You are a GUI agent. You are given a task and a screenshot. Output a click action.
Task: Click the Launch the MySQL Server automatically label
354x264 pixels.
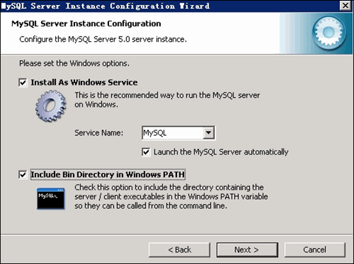click(x=221, y=152)
